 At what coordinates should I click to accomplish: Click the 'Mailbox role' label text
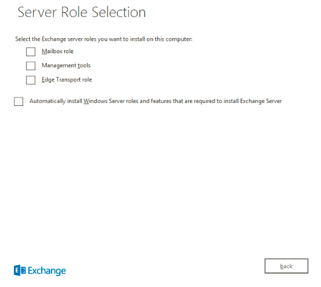tap(57, 51)
